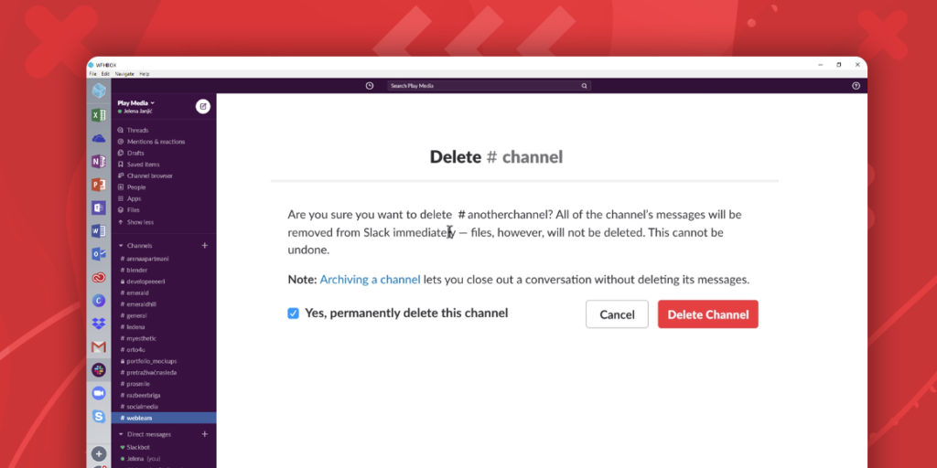Launch Word from the app dock
The width and height of the screenshot is (937, 468).
[99, 231]
